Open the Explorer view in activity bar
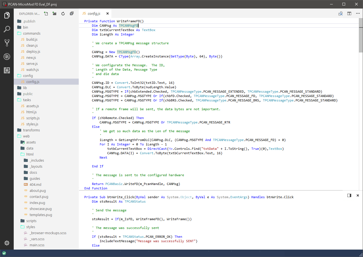Image resolution: width=363 pixels, height=257 pixels. pyautogui.click(x=7, y=15)
